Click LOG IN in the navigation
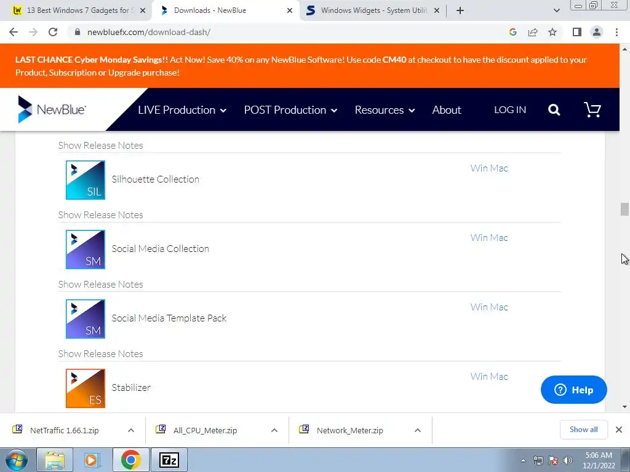630x472 pixels. coord(510,109)
